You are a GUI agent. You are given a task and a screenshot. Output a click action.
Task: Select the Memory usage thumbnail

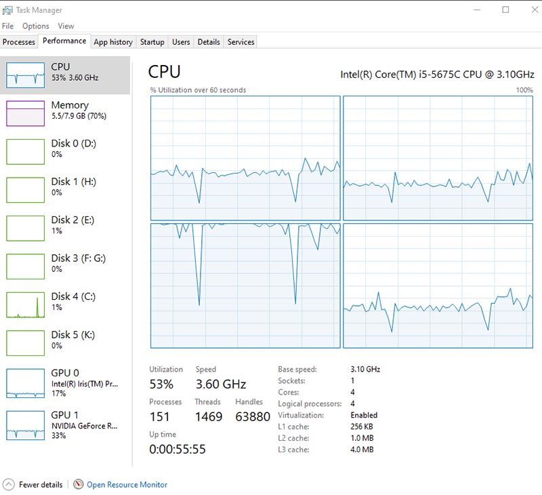[25, 113]
